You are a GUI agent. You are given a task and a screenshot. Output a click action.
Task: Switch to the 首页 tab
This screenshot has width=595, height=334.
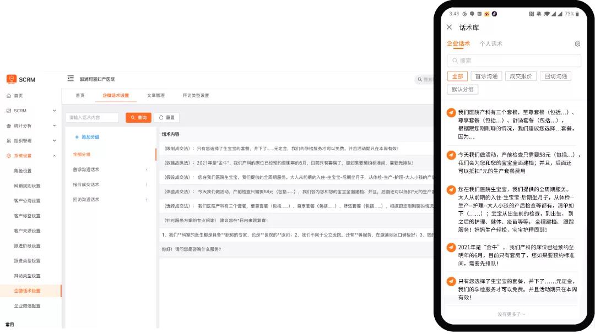[x=80, y=96]
